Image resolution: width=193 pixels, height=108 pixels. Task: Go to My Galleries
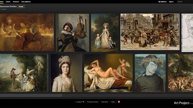[x=162, y=2]
